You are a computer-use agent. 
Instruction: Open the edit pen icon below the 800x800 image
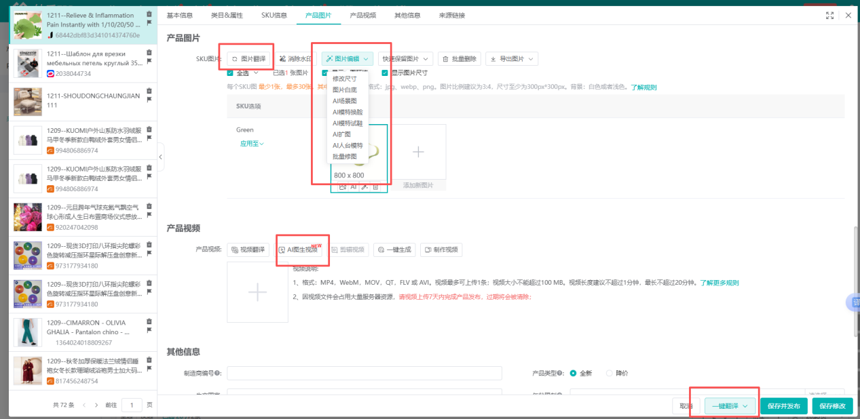(364, 186)
